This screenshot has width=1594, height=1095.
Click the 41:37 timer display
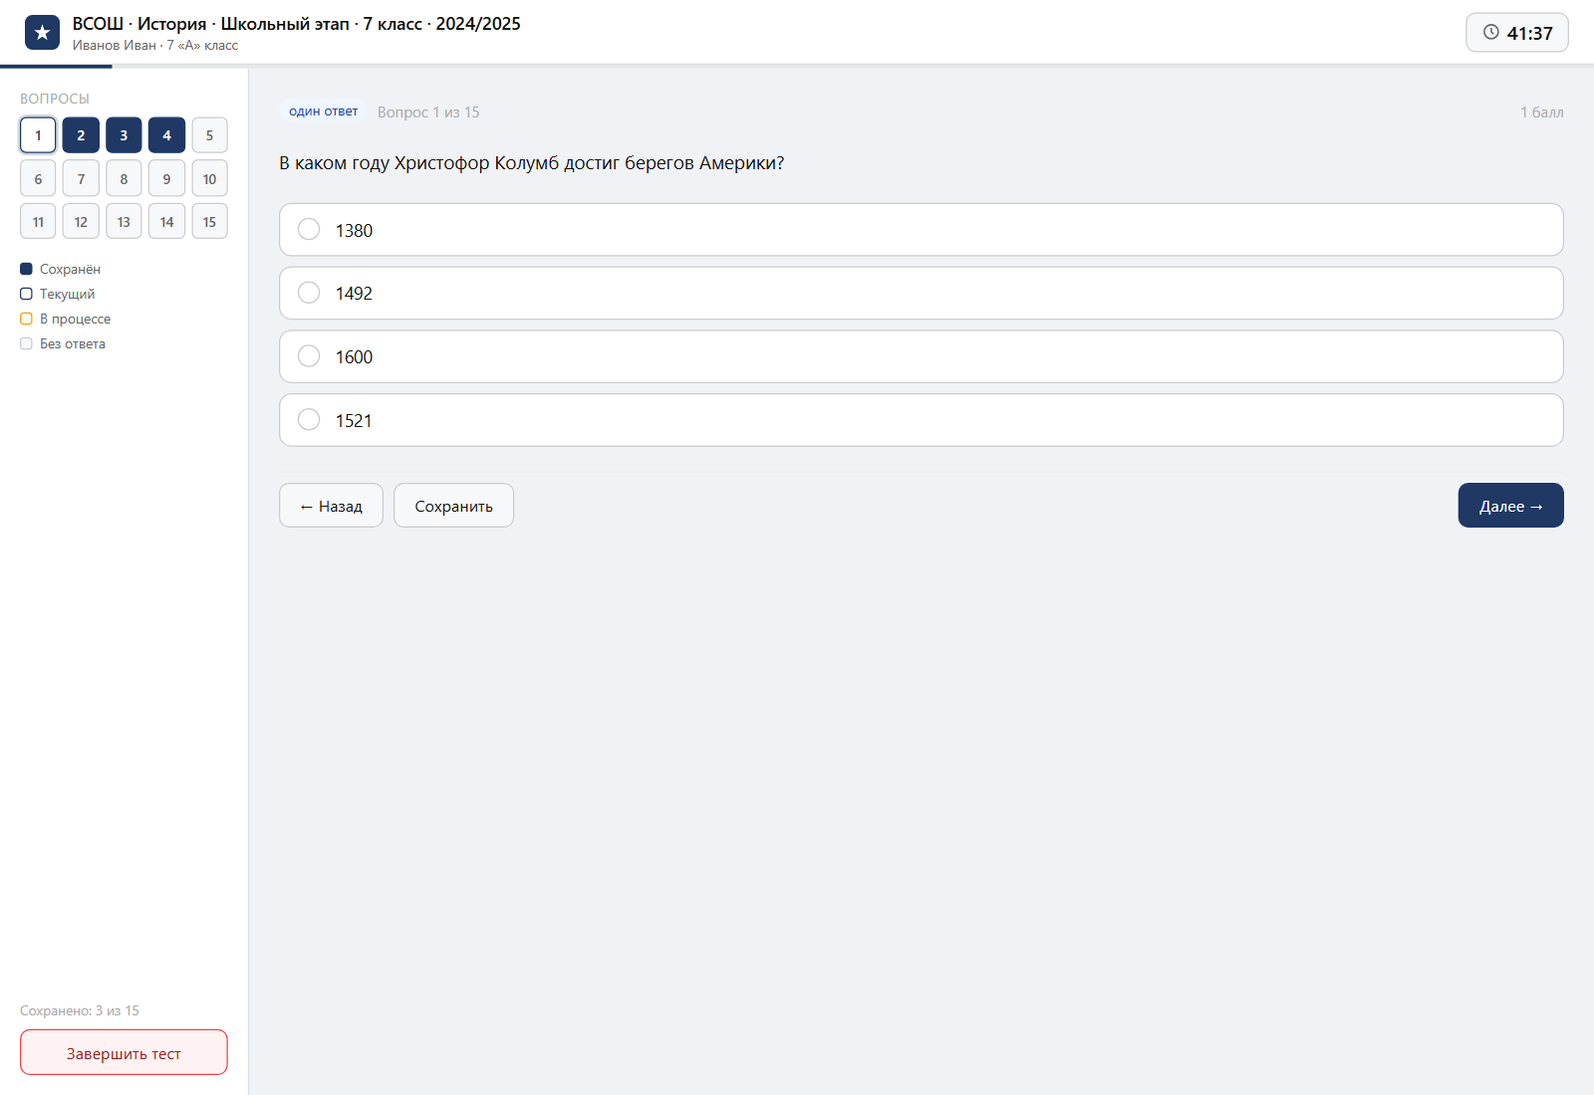pos(1517,33)
